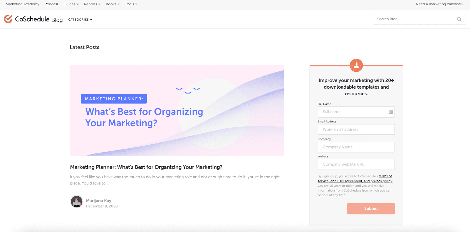Focus the Full name input field
Viewport: 470px width, 232px height.
pyautogui.click(x=356, y=112)
